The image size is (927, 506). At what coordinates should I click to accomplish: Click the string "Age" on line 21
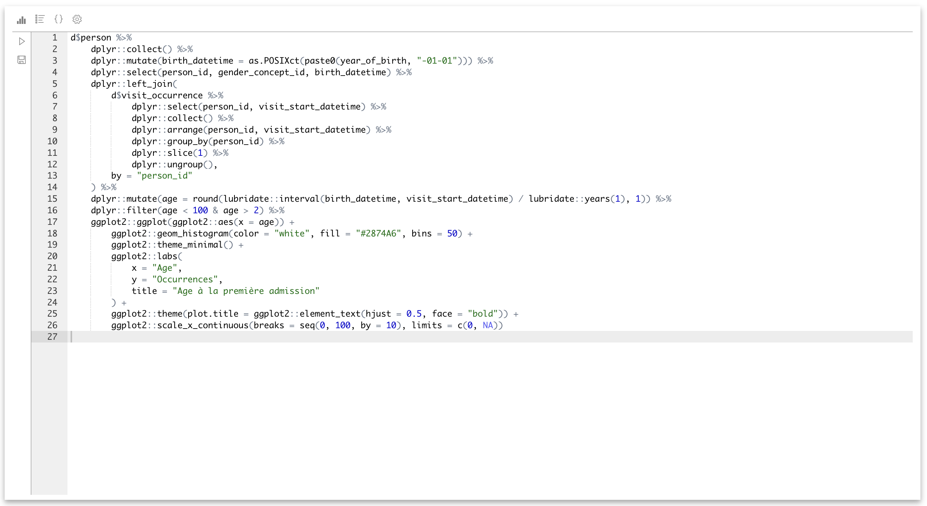(165, 268)
